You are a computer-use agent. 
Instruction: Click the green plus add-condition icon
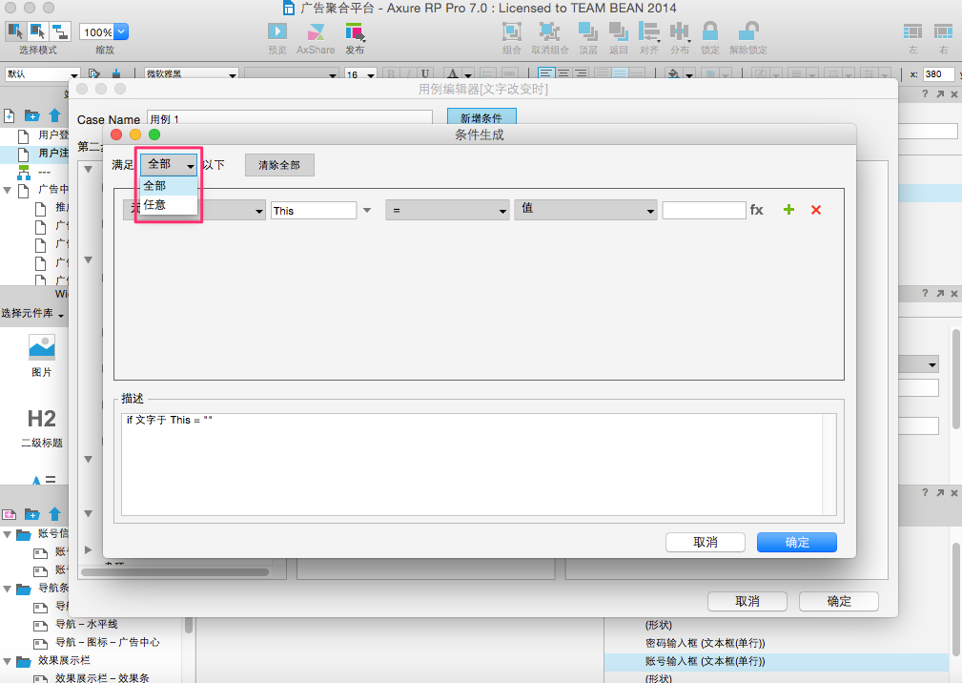[788, 210]
